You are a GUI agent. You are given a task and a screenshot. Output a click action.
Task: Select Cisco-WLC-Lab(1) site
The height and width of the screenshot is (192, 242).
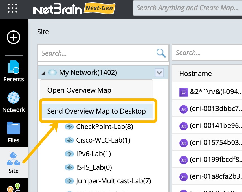tap(103, 140)
